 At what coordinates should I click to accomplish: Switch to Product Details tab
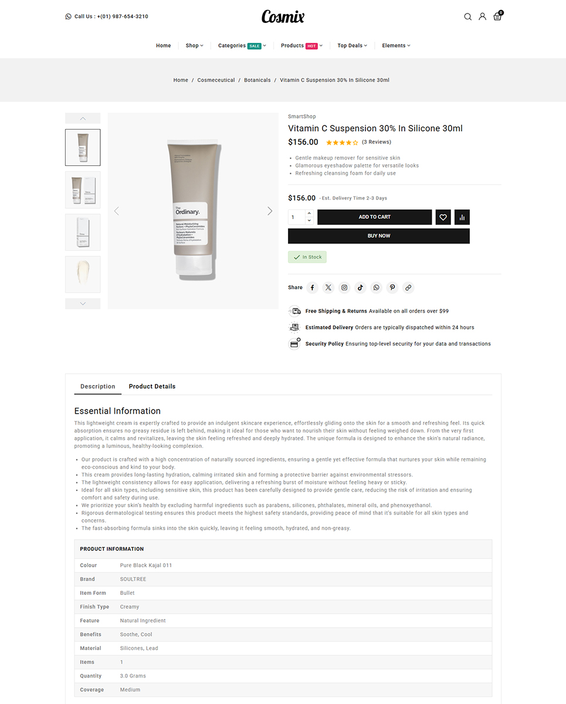[152, 386]
